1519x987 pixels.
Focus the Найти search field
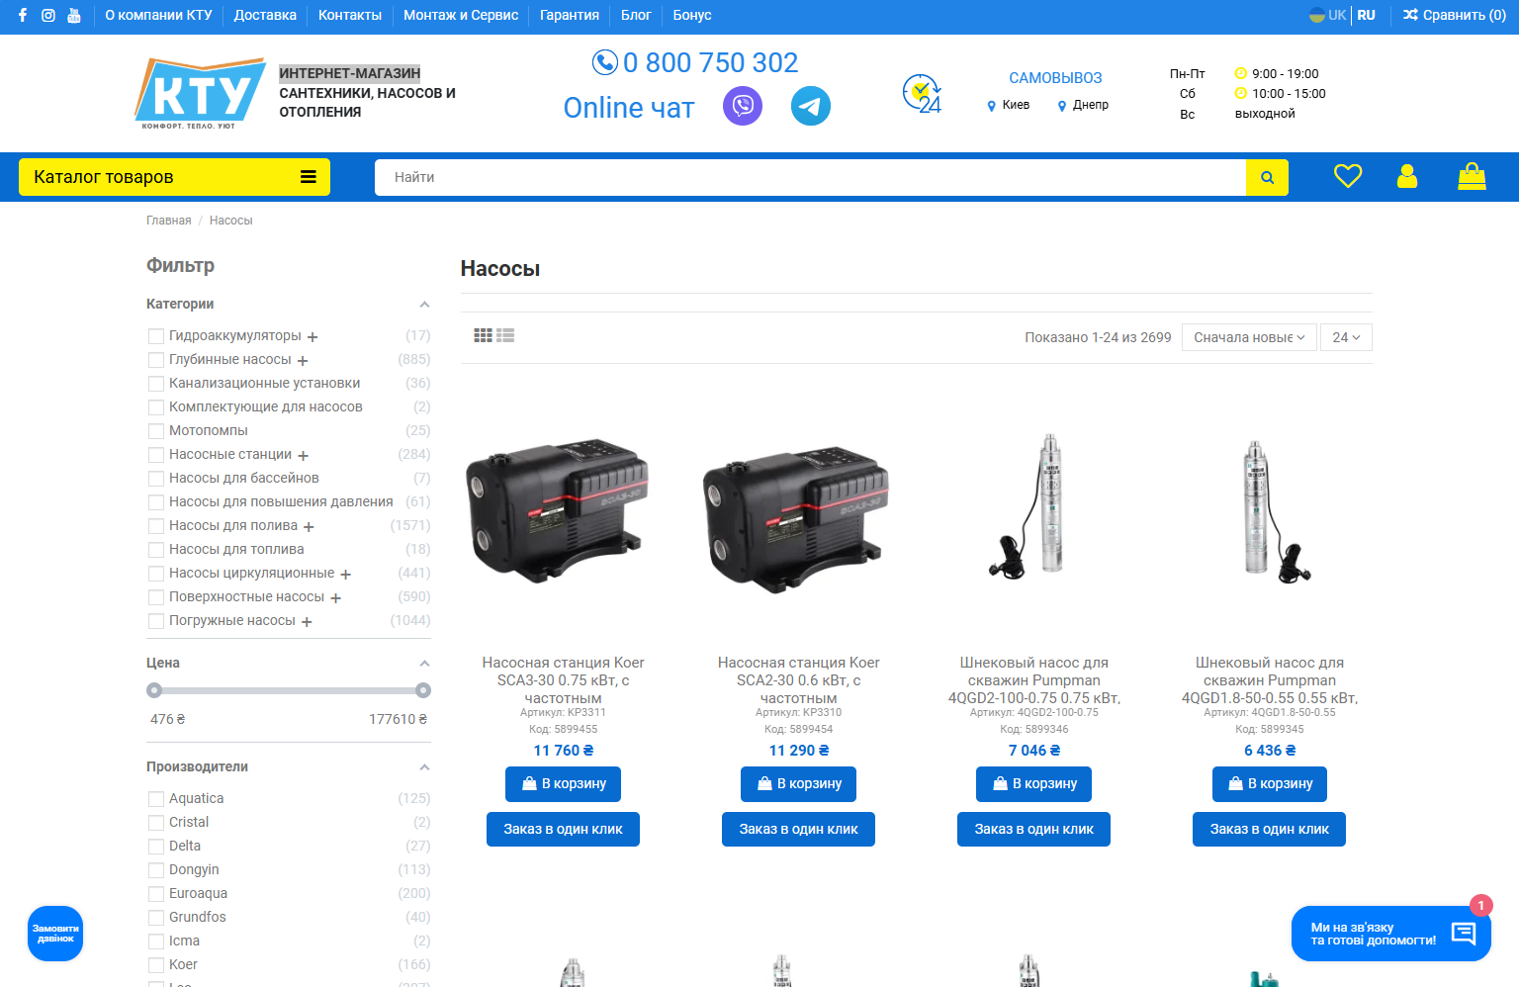(810, 178)
